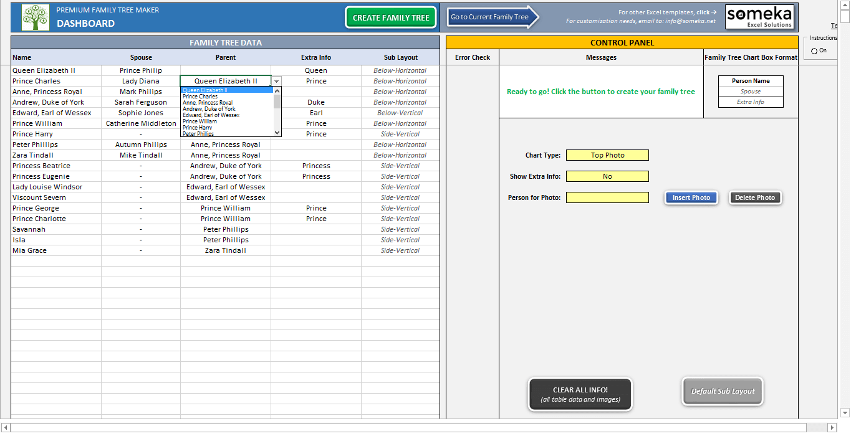This screenshot has height=436, width=851.
Task: Select the Mike Tindall spouse cell
Action: point(141,155)
